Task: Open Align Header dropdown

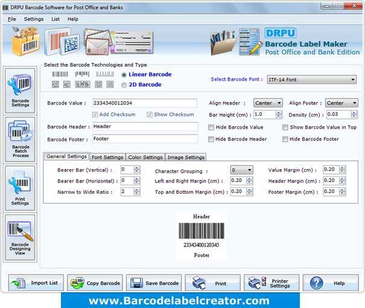Action: tap(268, 103)
